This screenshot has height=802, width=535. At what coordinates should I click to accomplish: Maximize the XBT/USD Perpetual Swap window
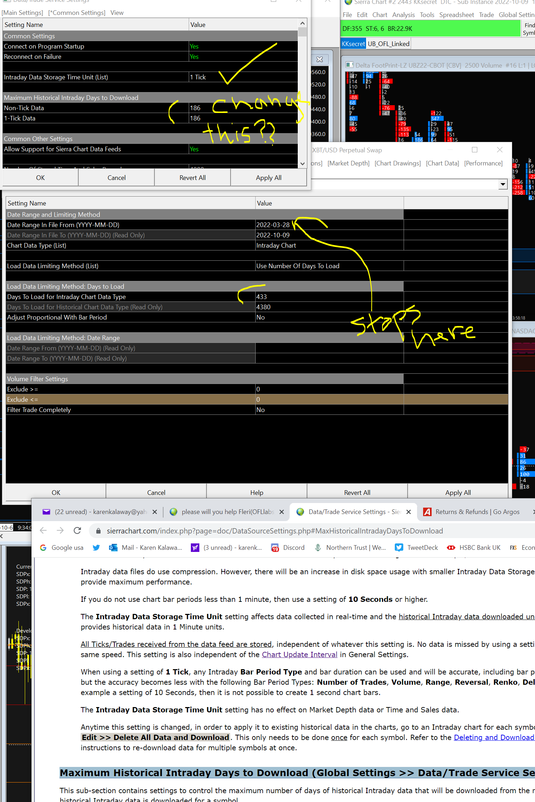(475, 150)
